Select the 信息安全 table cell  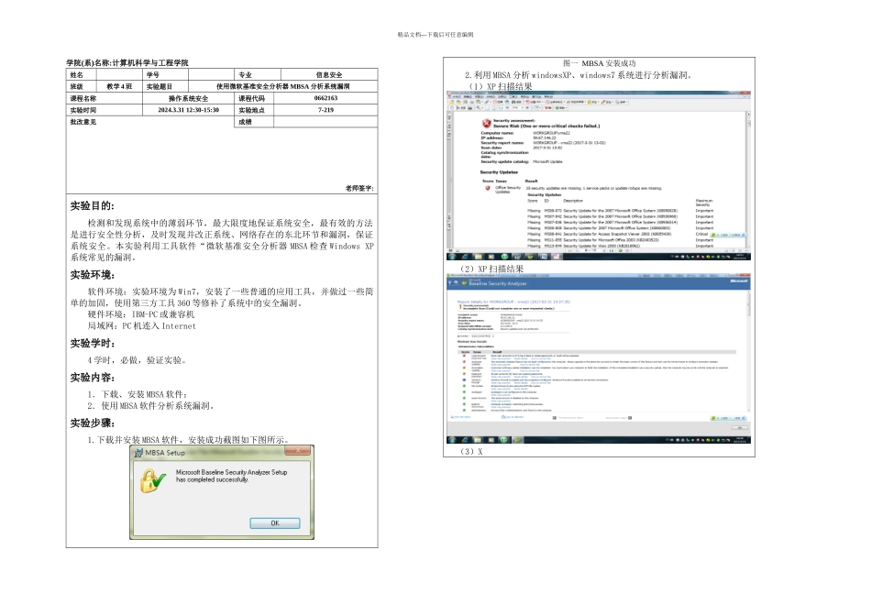pos(329,74)
